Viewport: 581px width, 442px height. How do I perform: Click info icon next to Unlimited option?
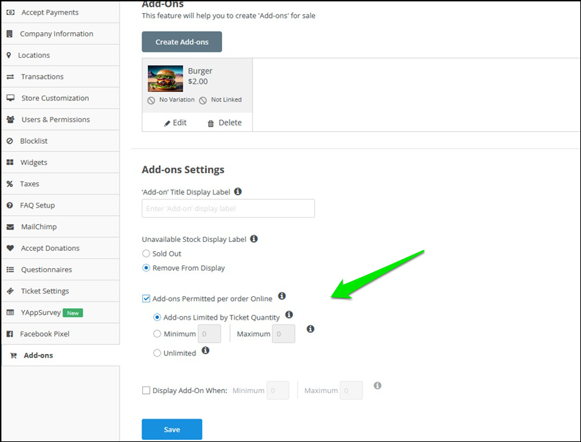[x=206, y=351]
